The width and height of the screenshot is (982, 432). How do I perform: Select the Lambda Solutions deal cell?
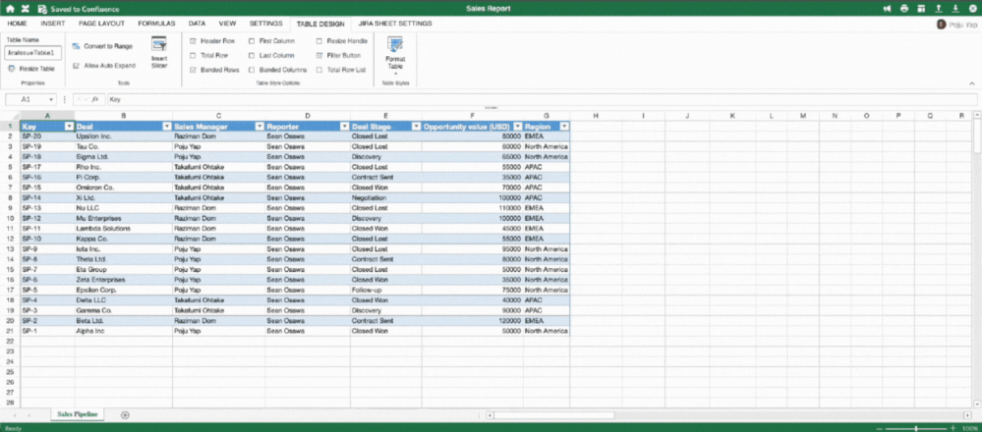coord(124,228)
